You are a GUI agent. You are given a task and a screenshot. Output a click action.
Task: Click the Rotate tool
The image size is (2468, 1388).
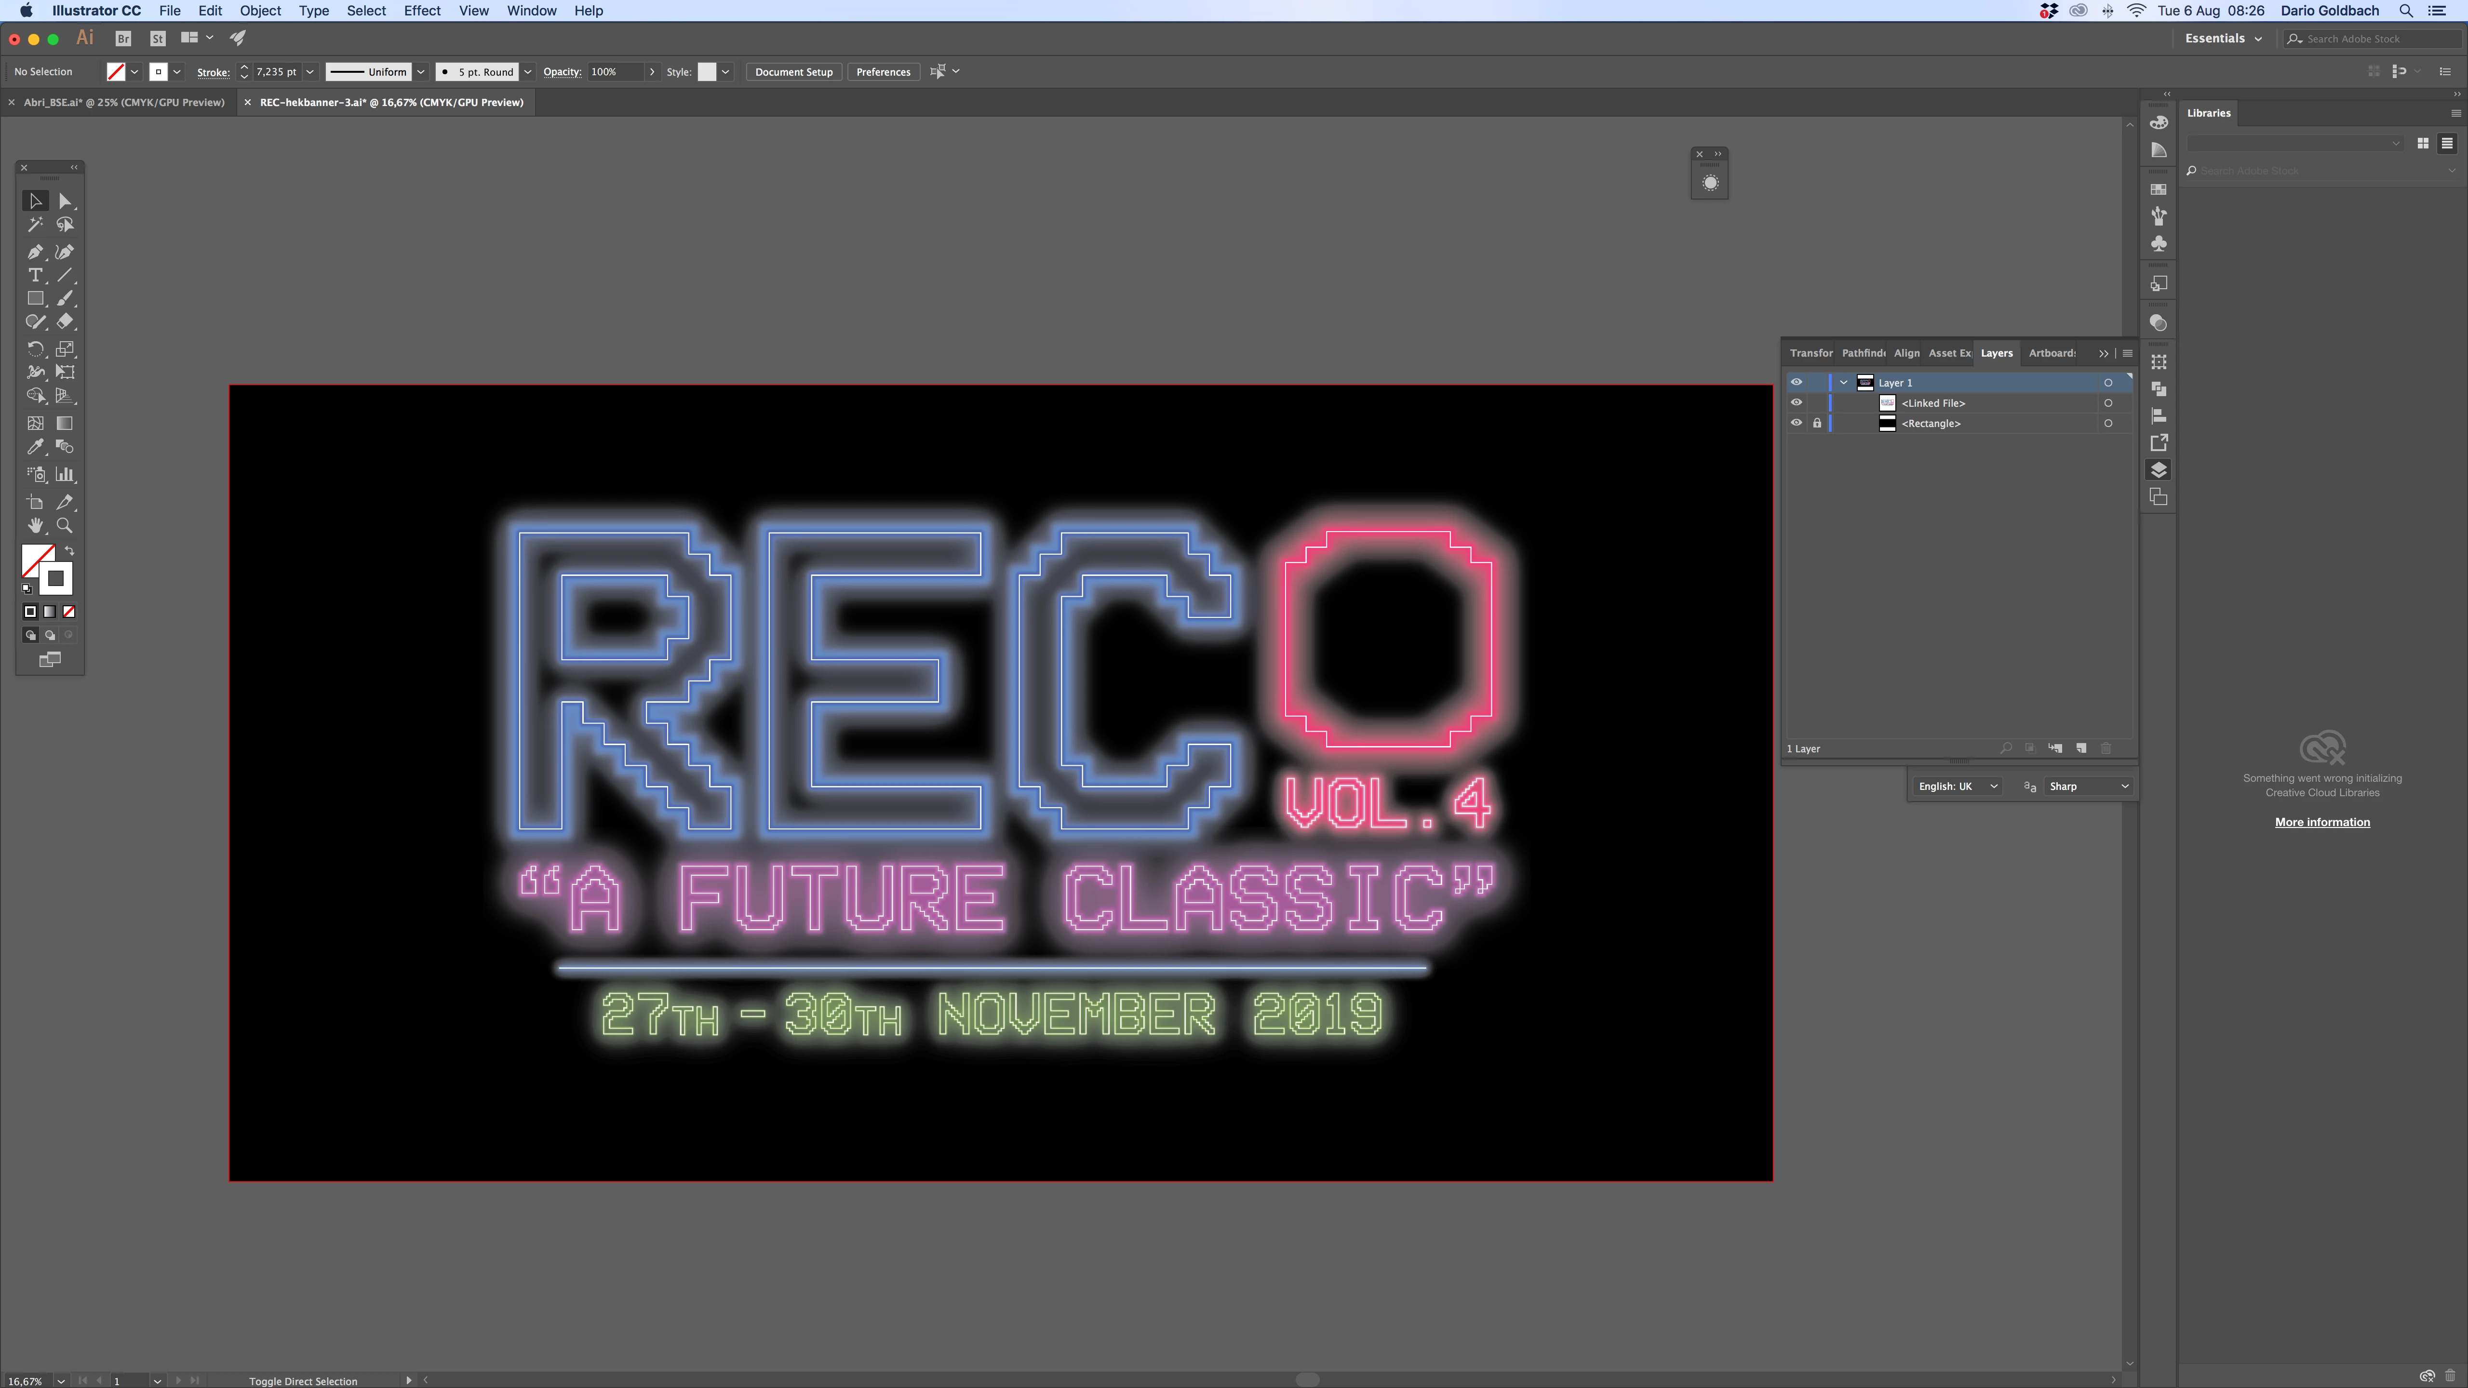click(36, 349)
